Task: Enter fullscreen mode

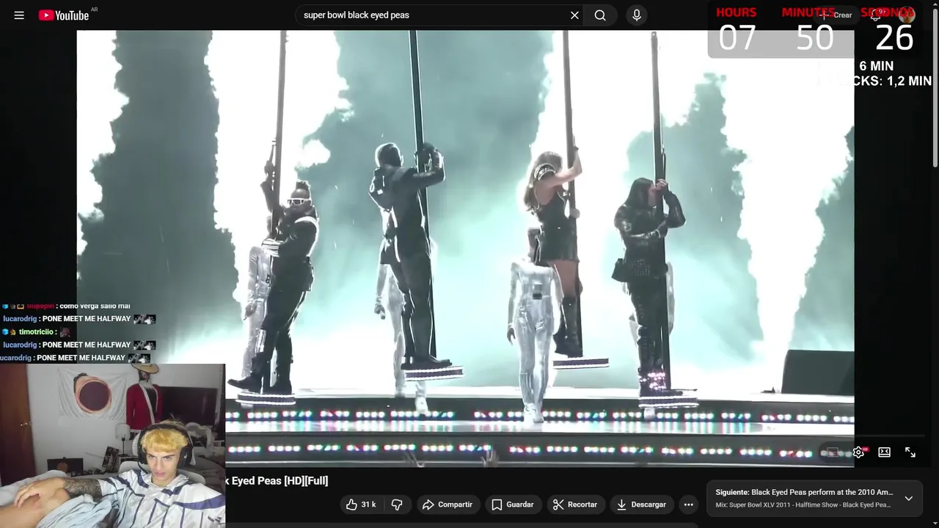Action: (x=910, y=452)
